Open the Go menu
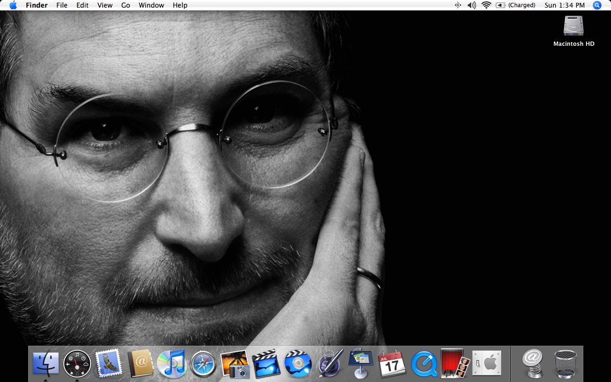Screen dimensions: 611x382 click(x=126, y=5)
